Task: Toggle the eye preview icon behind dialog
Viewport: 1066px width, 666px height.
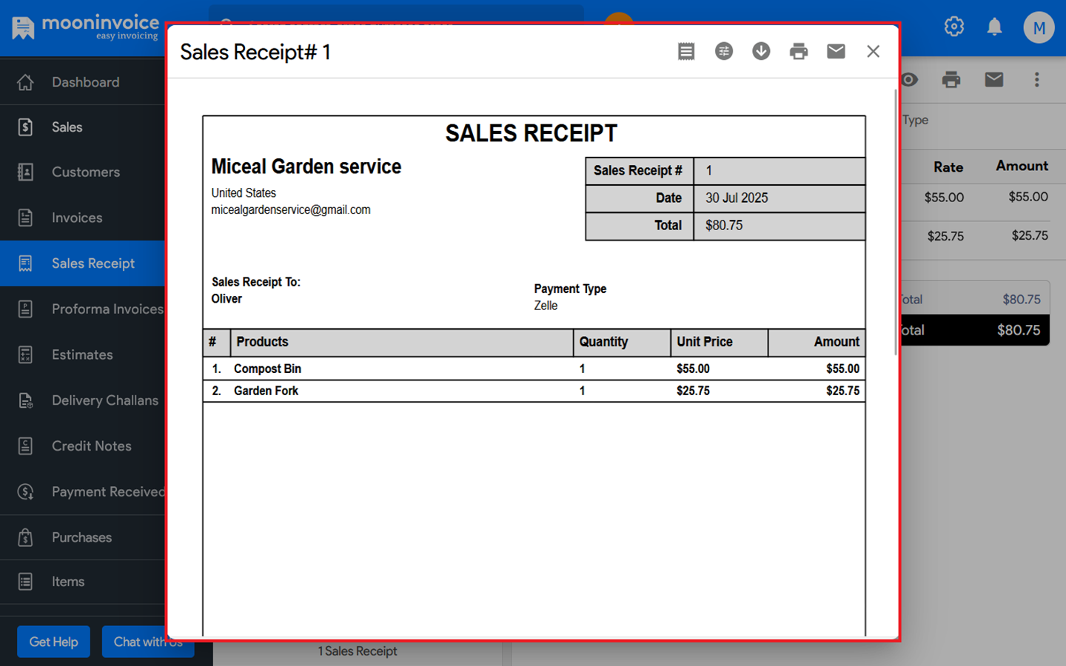Action: (911, 79)
